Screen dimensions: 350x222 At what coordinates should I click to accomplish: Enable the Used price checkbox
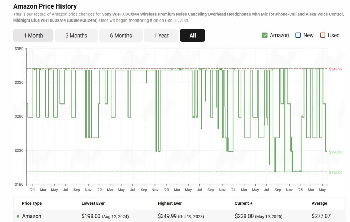tap(323, 35)
